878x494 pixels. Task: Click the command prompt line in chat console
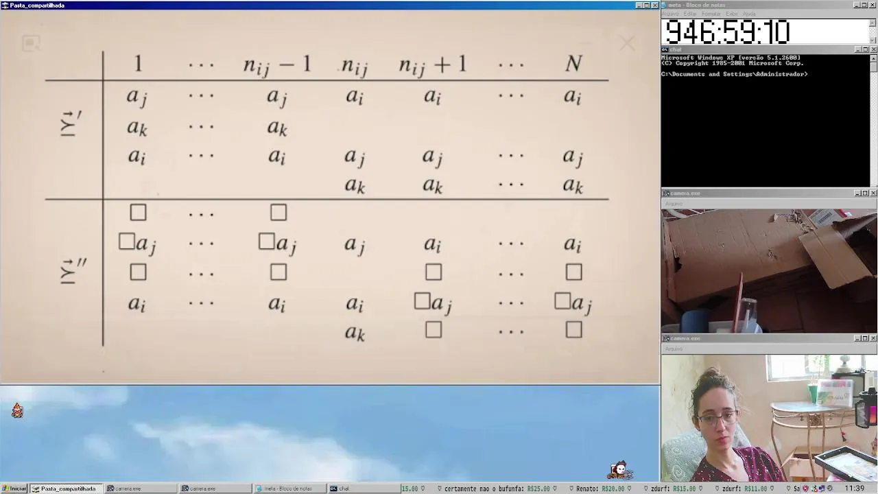point(735,74)
